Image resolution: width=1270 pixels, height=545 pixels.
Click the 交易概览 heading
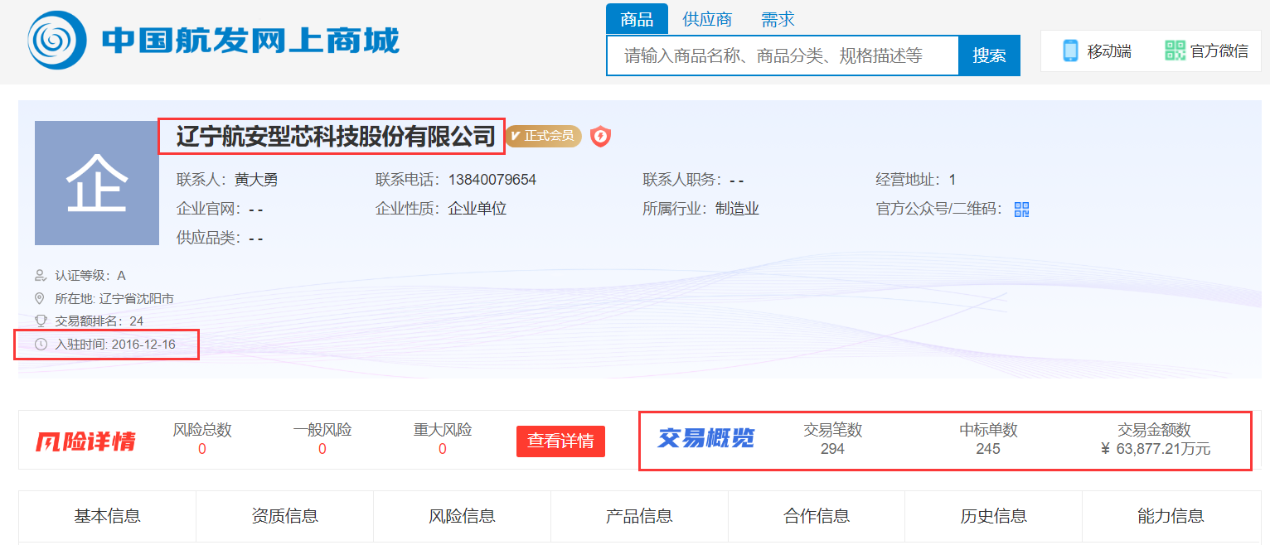point(706,438)
